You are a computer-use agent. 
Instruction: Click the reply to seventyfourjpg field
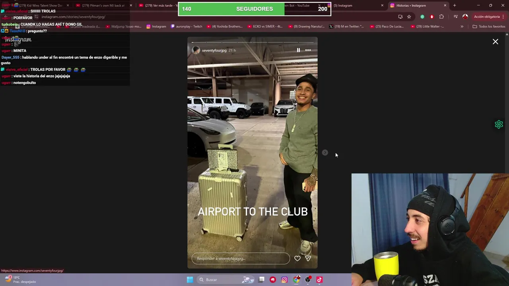(241, 258)
